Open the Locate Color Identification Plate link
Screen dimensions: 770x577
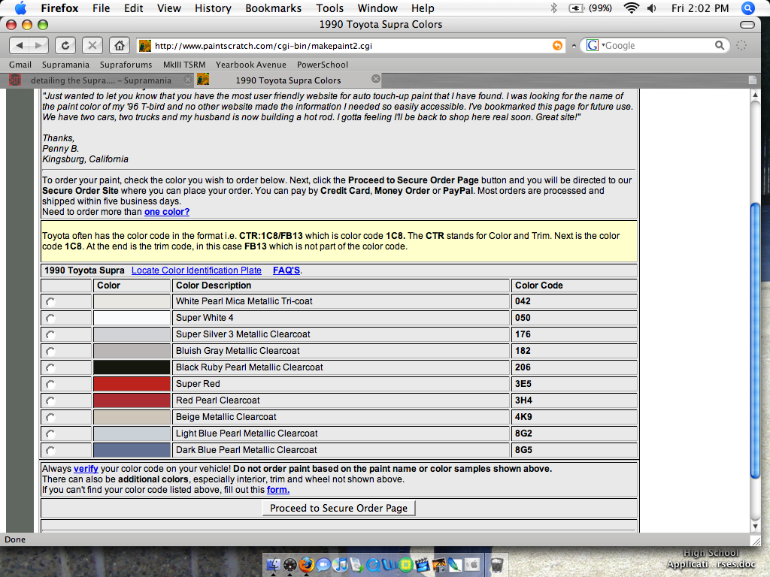196,270
